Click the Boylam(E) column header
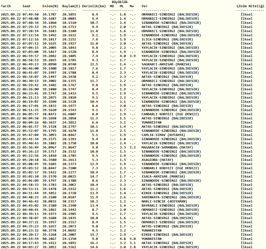 click(x=71, y=6)
